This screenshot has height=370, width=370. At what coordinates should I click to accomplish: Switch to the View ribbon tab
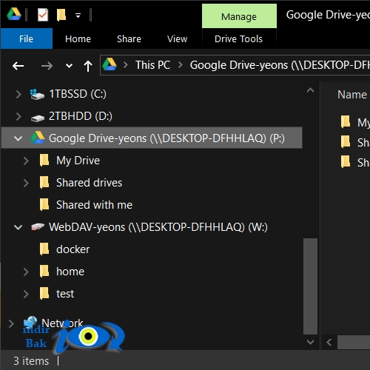(x=177, y=38)
